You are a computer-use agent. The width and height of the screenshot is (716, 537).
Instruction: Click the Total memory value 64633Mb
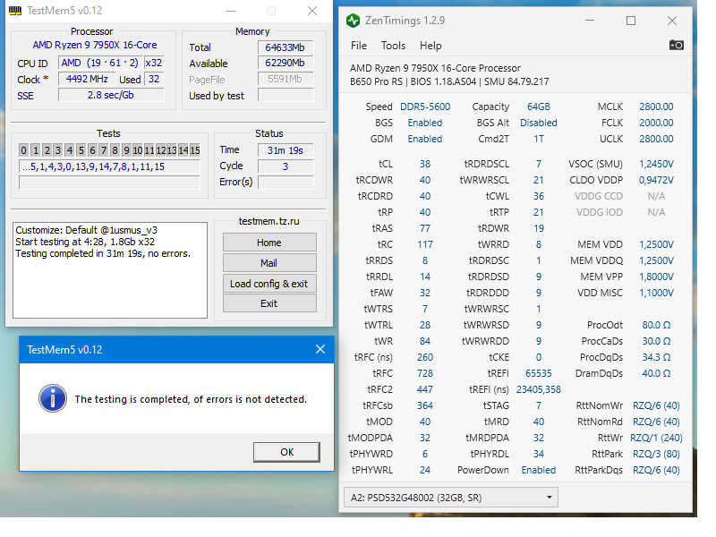click(286, 47)
